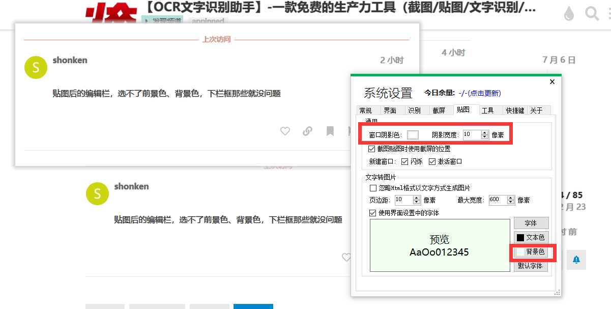Open the 窗口阴影色 color swatch
Screen dimensions: 611x309
point(413,135)
